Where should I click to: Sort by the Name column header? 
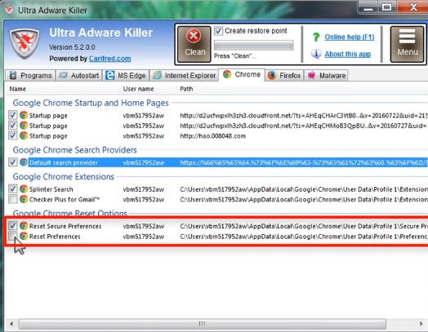(x=63, y=89)
